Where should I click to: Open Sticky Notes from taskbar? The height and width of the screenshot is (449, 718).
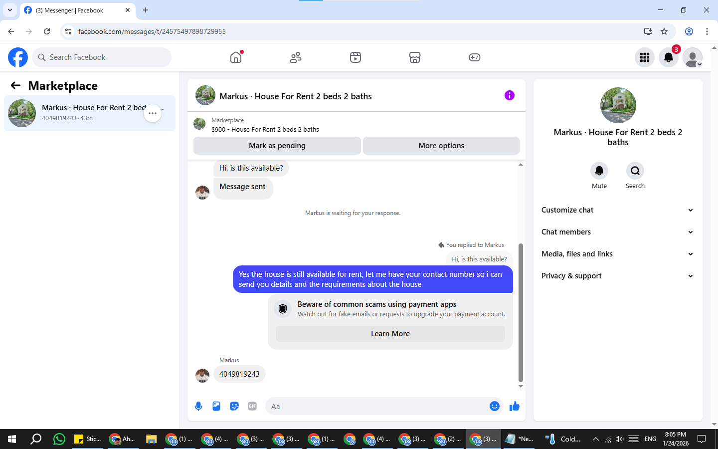pyautogui.click(x=88, y=439)
